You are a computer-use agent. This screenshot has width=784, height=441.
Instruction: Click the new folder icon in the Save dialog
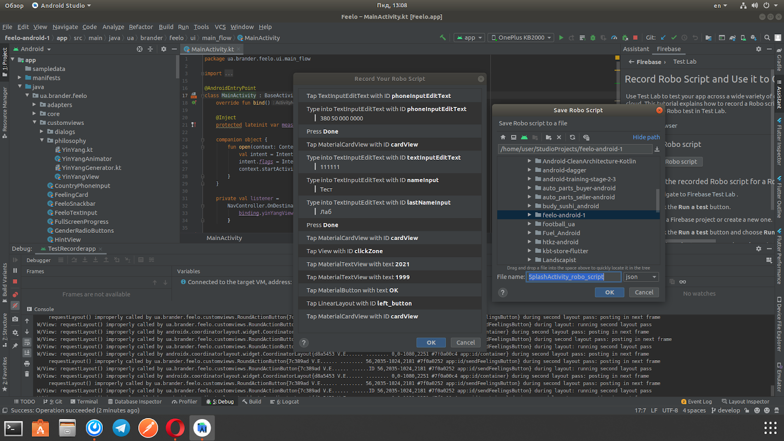tap(548, 138)
